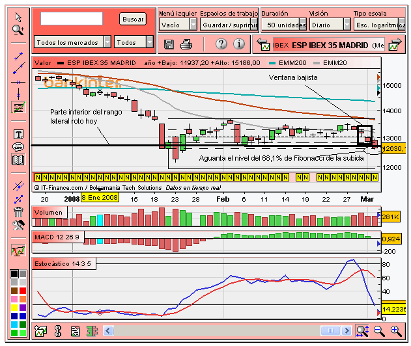Click the trash can delete tool
411x346 pixels.
tap(18, 212)
